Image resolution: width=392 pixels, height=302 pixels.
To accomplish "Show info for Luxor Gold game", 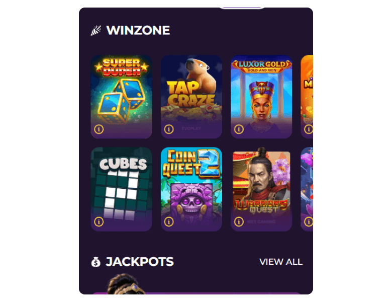I will (239, 129).
